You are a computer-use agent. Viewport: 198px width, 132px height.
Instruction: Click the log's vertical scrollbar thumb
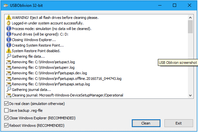tap(190, 27)
